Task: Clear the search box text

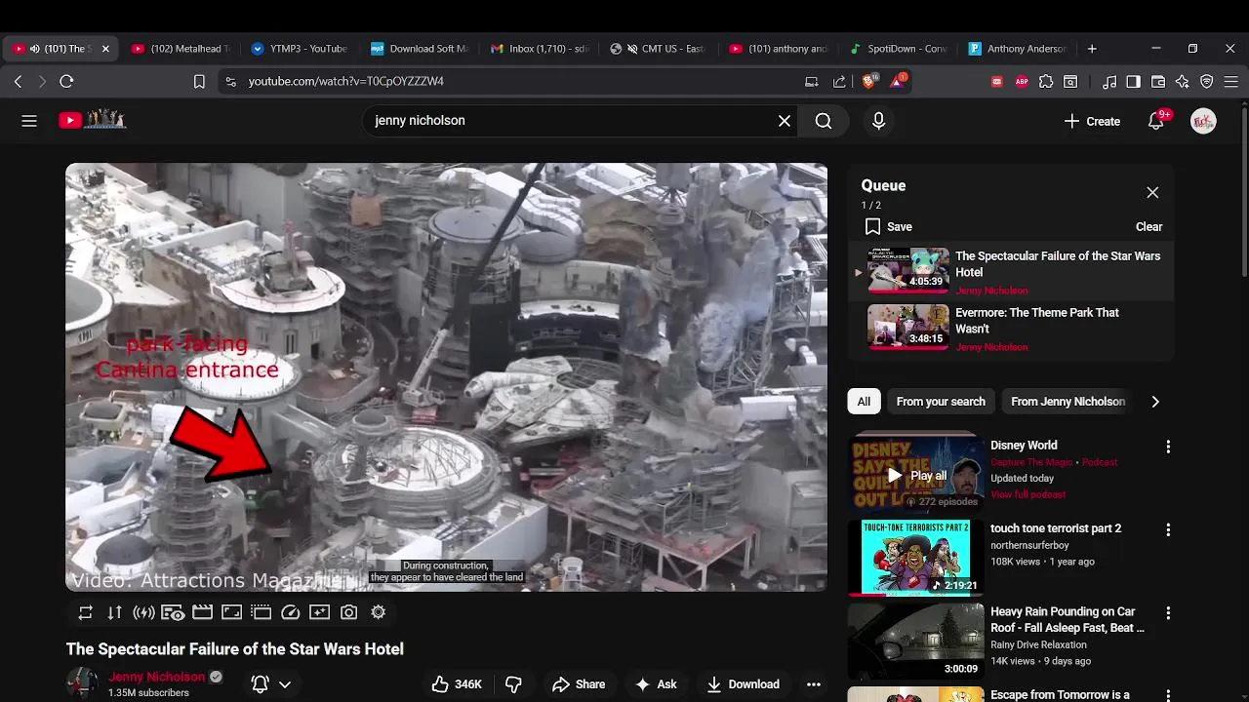Action: coord(785,121)
